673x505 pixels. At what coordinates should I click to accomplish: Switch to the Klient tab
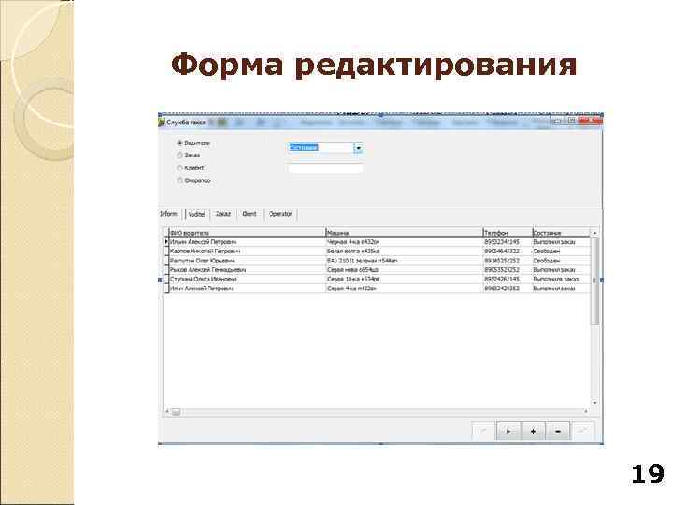(250, 214)
